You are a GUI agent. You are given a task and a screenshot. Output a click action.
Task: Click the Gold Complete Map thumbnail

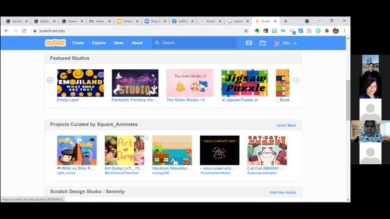[219, 150]
